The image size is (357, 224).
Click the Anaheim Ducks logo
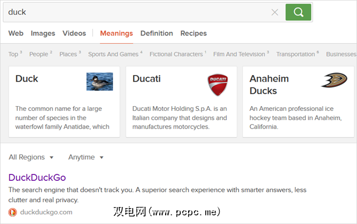(x=334, y=80)
